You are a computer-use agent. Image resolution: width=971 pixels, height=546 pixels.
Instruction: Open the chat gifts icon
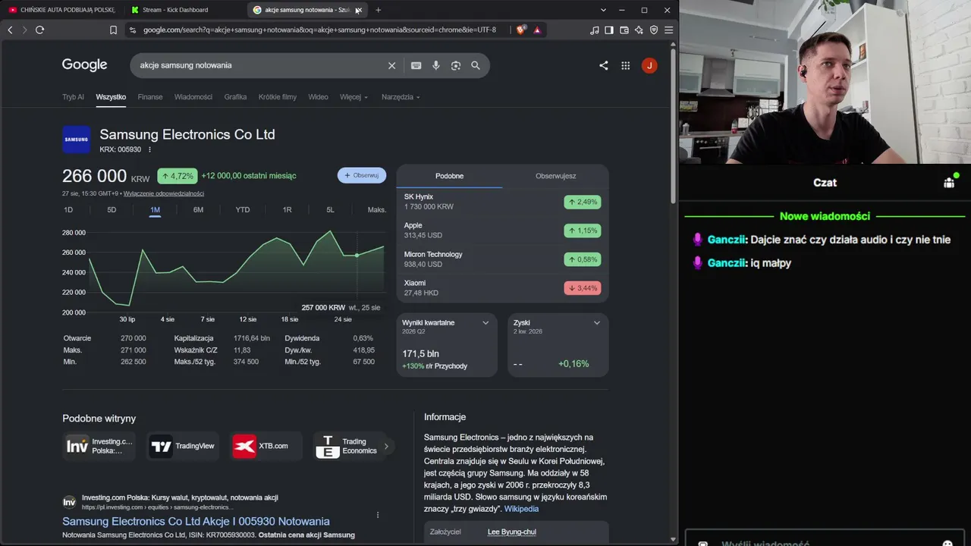[949, 182]
